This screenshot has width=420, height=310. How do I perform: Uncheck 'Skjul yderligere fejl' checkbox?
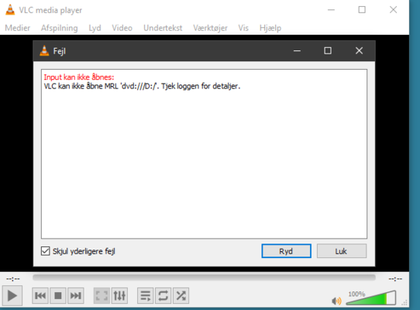[x=45, y=251]
